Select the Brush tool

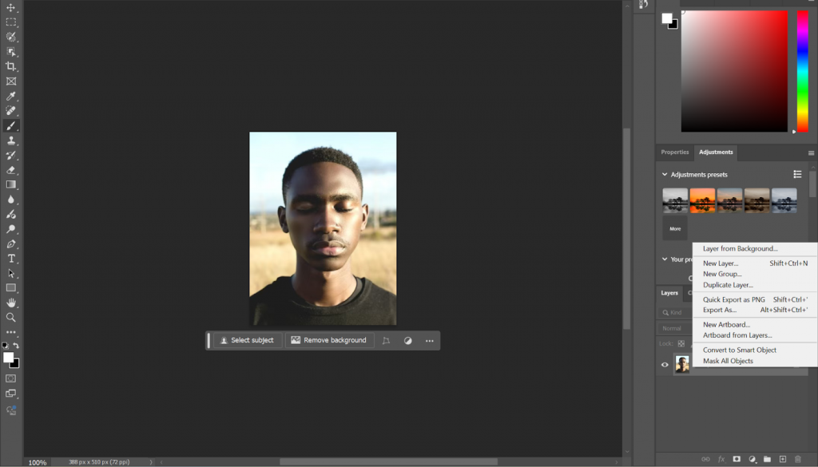[10, 125]
